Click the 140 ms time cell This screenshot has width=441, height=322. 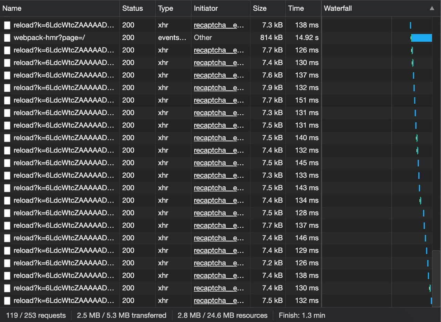[307, 138]
